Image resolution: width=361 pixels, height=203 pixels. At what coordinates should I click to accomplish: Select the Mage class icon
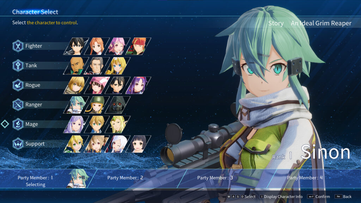(x=18, y=124)
